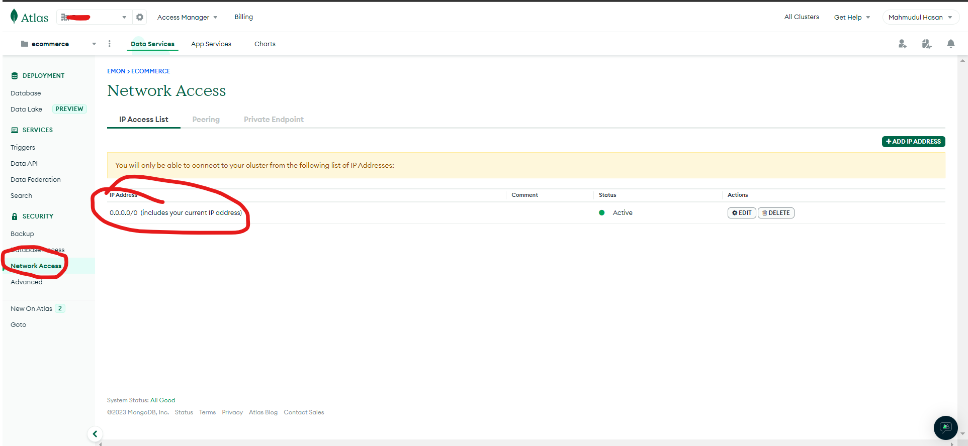Open Goto in the sidebar
968x446 pixels.
[x=18, y=325]
